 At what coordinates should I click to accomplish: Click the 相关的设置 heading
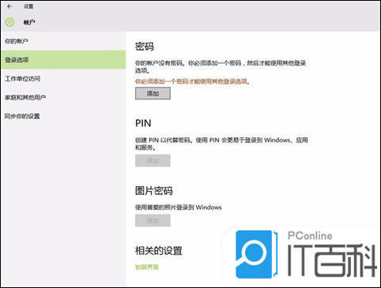[x=159, y=250]
